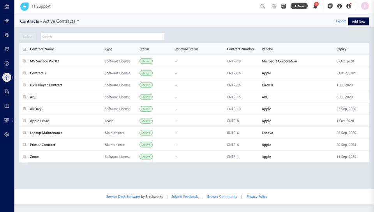Click the contracts Search field
This screenshot has width=374, height=212.
pos(102,37)
